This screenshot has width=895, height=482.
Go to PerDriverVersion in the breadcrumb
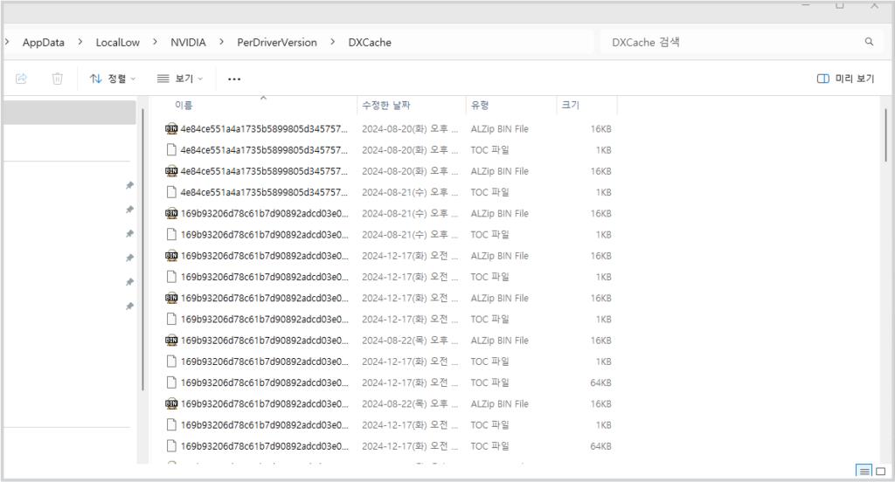(277, 42)
